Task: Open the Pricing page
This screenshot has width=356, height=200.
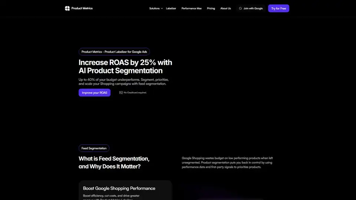Action: (211, 9)
